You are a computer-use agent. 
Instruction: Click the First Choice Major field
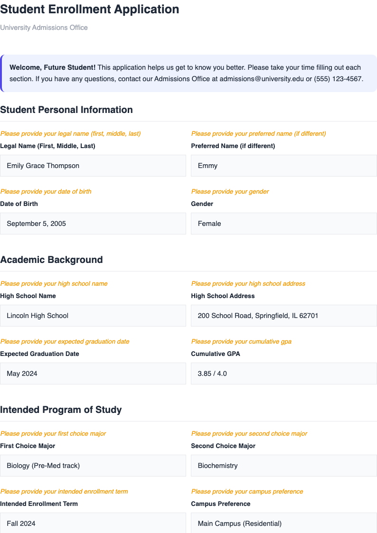pyautogui.click(x=93, y=465)
